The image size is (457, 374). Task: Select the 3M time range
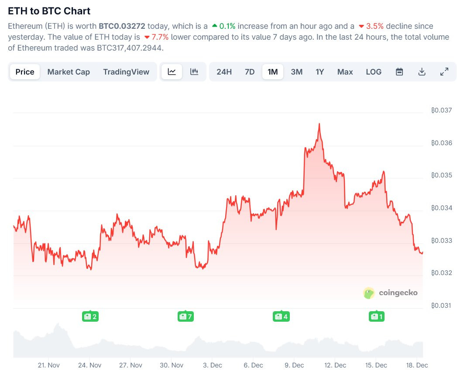coord(297,71)
